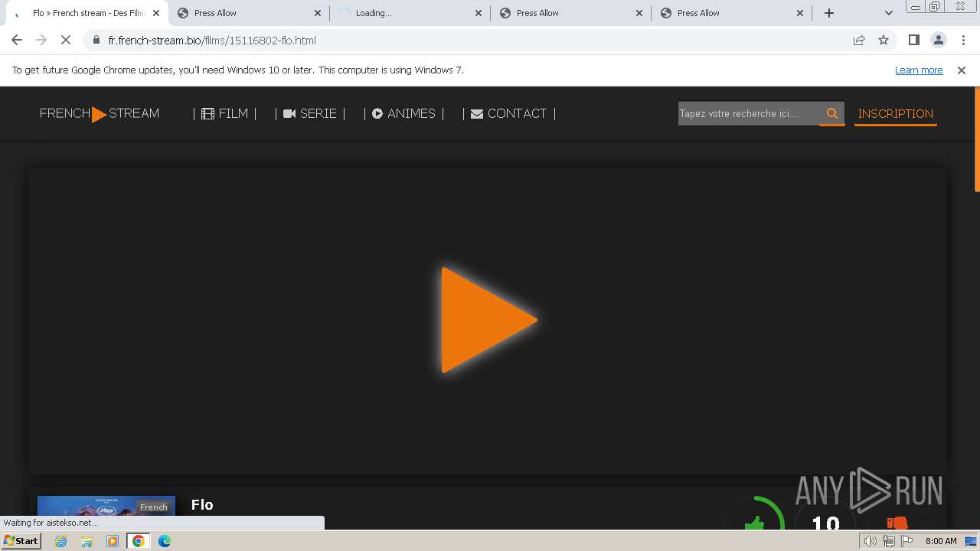Stop loading the page
This screenshot has height=551, width=980.
click(66, 40)
